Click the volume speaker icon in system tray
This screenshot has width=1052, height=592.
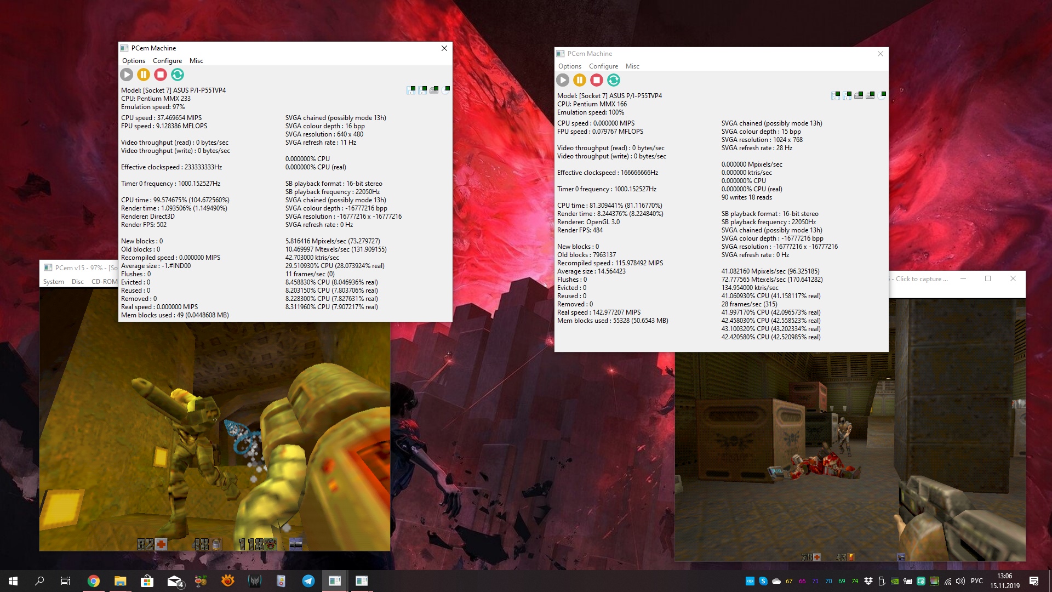pos(960,581)
